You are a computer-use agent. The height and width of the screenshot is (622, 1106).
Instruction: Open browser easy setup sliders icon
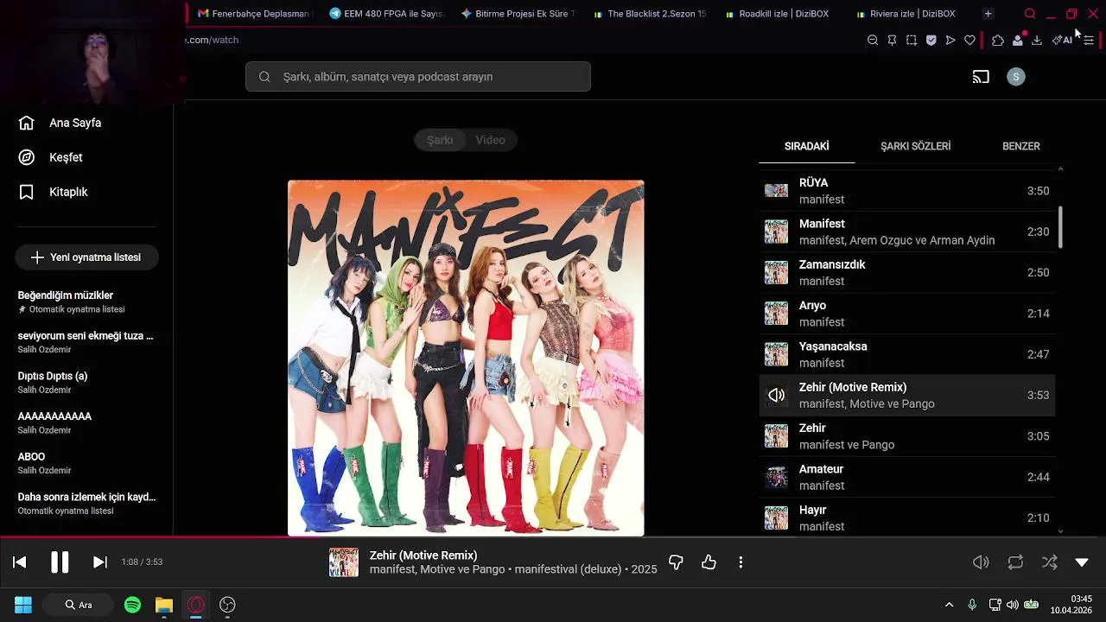tap(1089, 40)
